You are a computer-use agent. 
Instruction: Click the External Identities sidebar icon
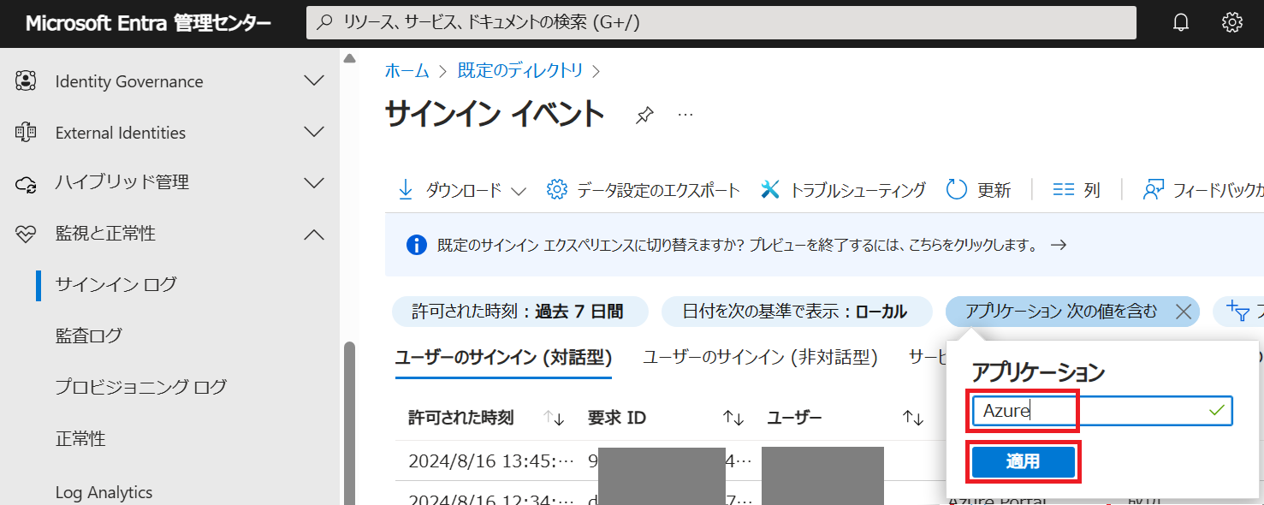coord(26,133)
